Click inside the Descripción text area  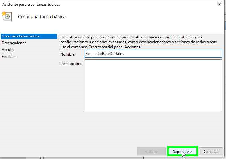[x=153, y=86]
